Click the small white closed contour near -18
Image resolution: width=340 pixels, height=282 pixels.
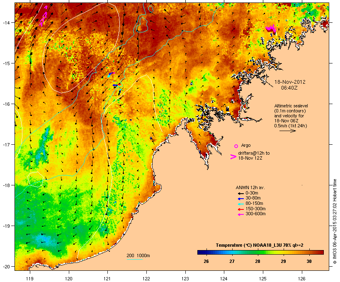[x=36, y=180]
